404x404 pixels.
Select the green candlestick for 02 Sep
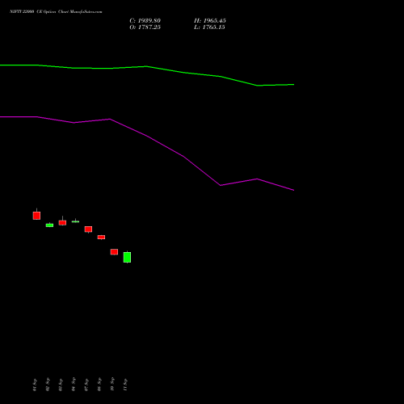click(x=49, y=225)
